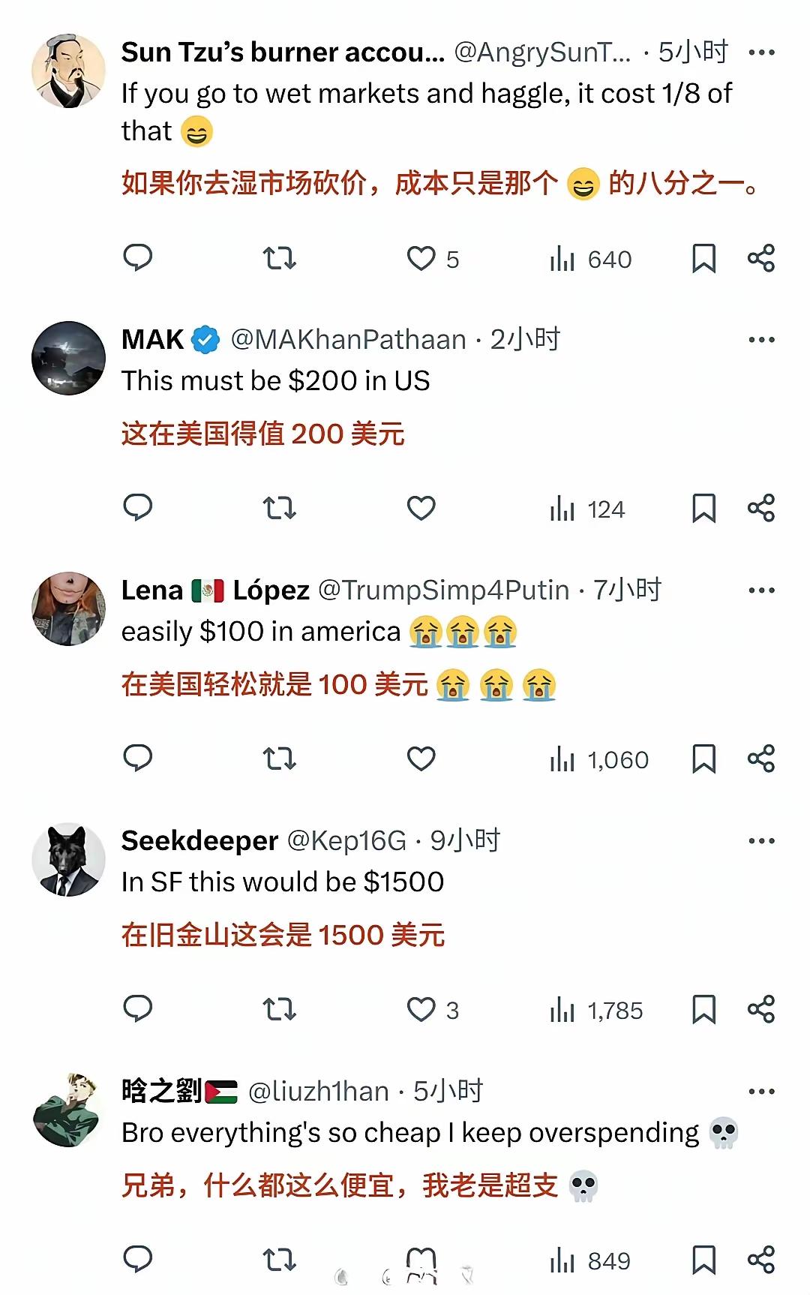Open Seekdeeper's wolf profile picture
Image resolution: width=810 pixels, height=1295 pixels.
[68, 860]
